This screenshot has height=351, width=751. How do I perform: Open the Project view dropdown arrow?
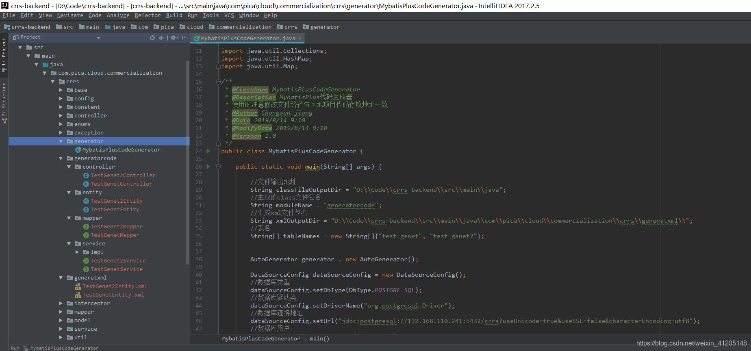click(98, 38)
